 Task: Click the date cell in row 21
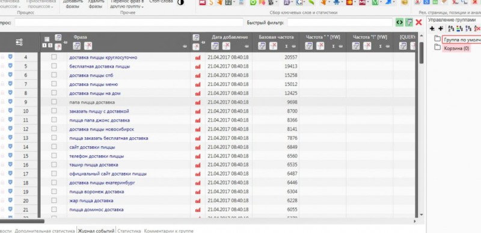pyautogui.click(x=228, y=210)
